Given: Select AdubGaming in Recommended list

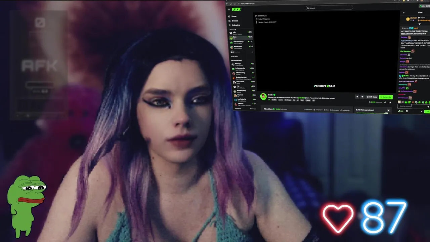Looking at the screenshot, I should tap(243, 74).
